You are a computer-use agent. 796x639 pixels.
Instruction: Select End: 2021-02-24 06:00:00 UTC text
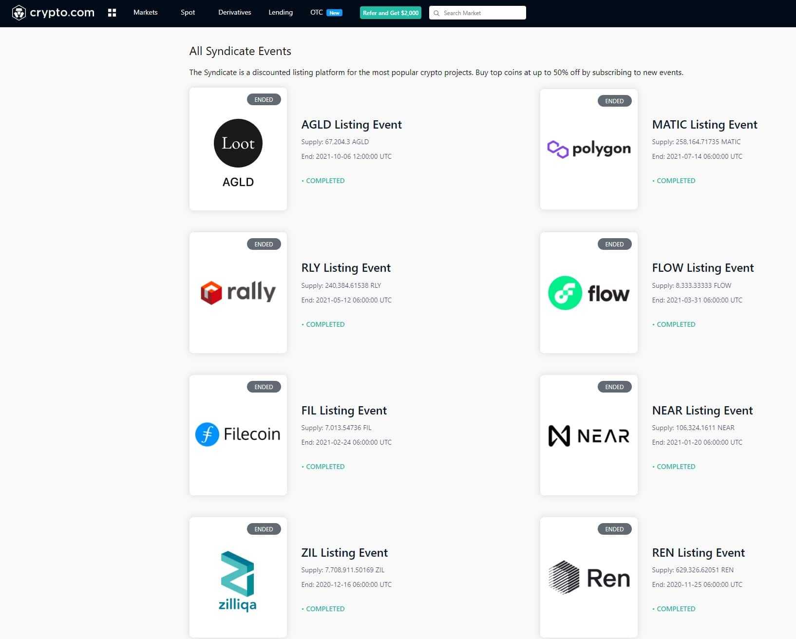coord(346,442)
